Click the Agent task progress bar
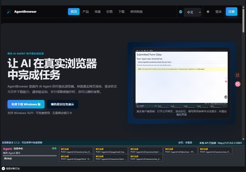 point(30,156)
